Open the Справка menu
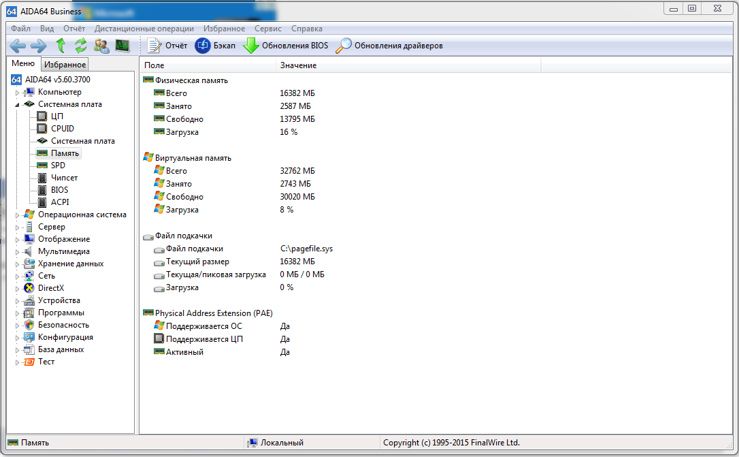Image resolution: width=739 pixels, height=457 pixels. coord(307,29)
